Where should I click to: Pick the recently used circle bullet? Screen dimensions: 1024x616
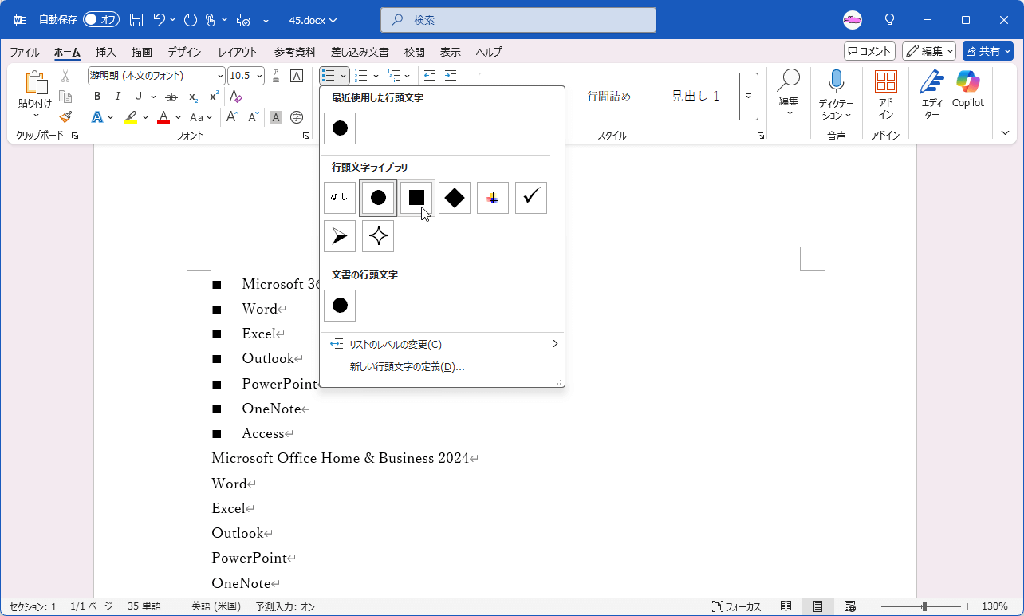[x=340, y=128]
